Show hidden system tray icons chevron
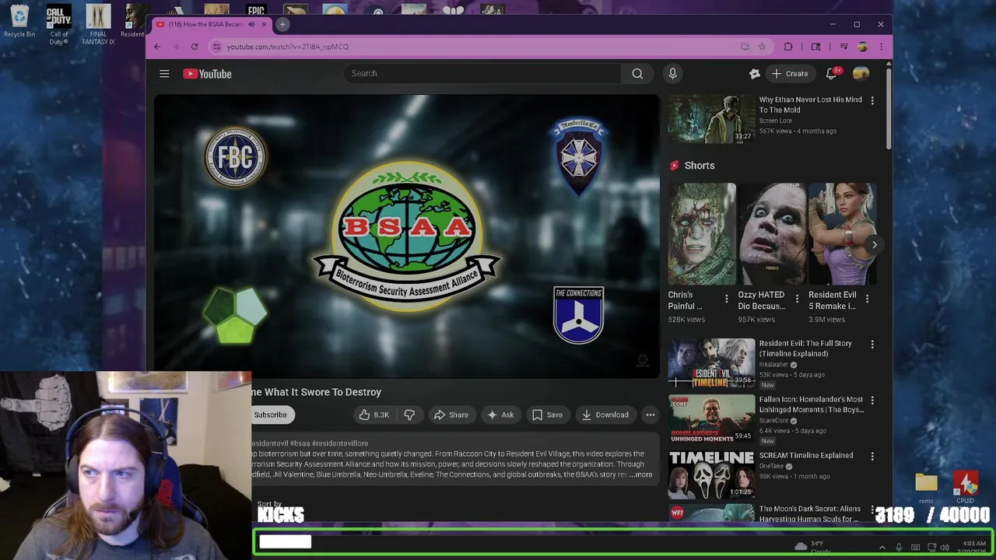The height and width of the screenshot is (560, 996). click(882, 548)
